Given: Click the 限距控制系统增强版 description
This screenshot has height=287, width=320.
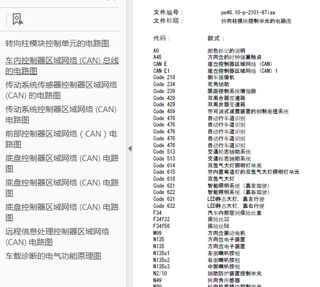Looking at the screenshot, I should coord(232,91).
